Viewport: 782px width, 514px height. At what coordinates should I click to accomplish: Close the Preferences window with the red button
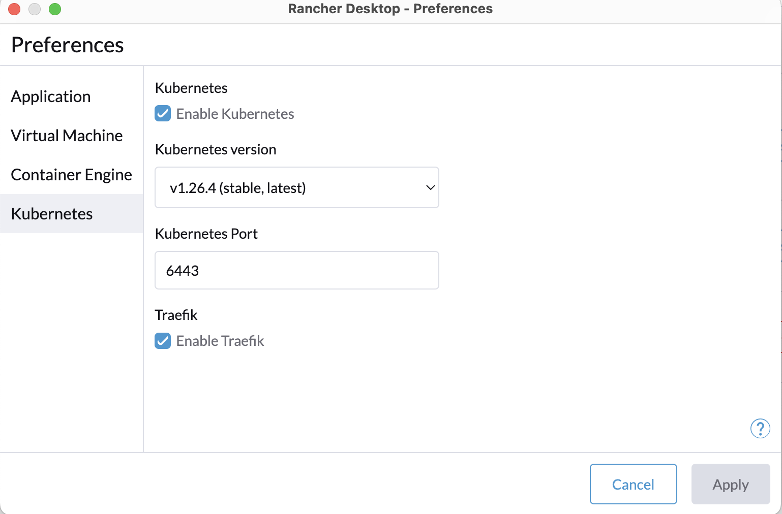click(x=14, y=9)
